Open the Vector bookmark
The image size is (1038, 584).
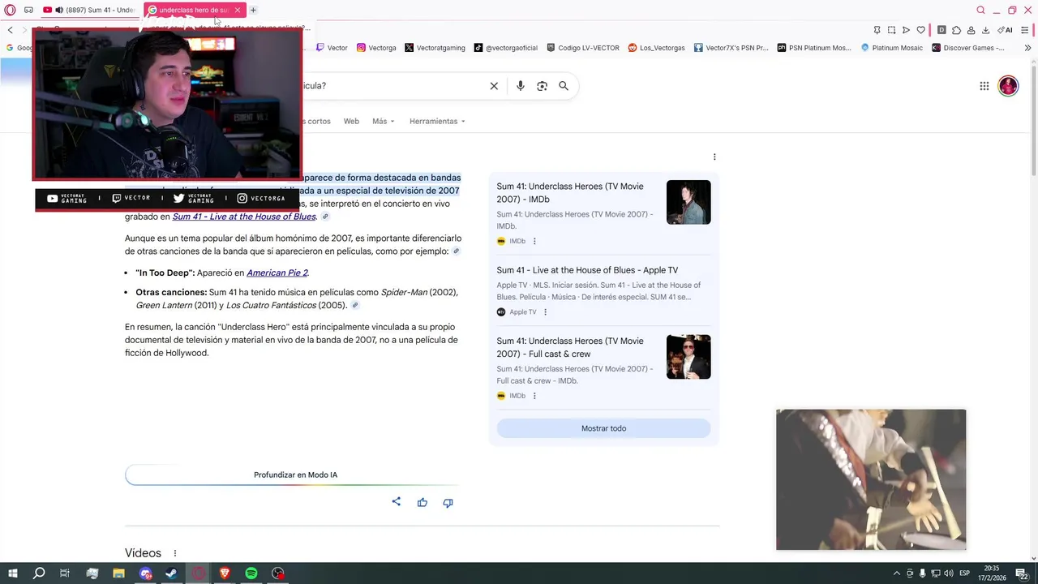332,48
